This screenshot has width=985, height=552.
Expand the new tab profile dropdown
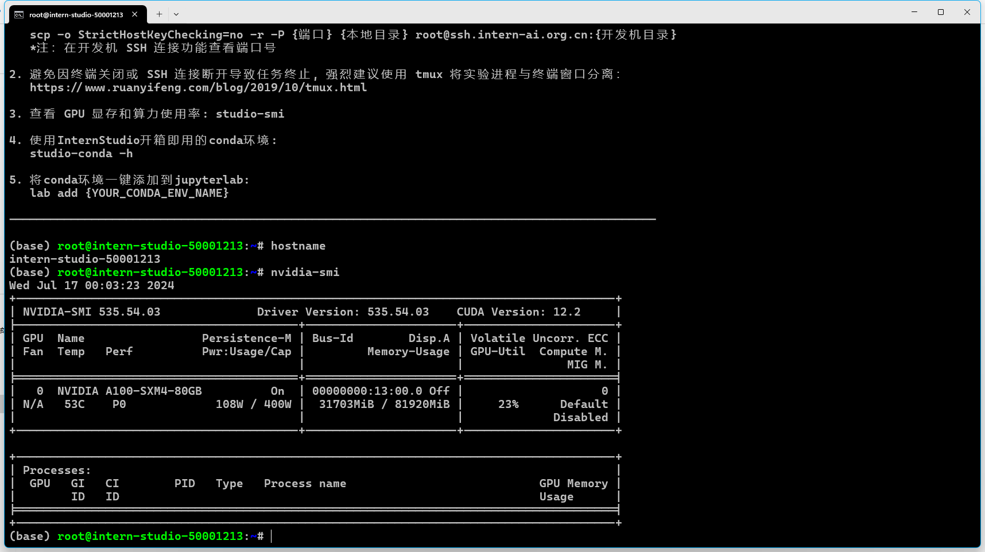click(x=176, y=14)
